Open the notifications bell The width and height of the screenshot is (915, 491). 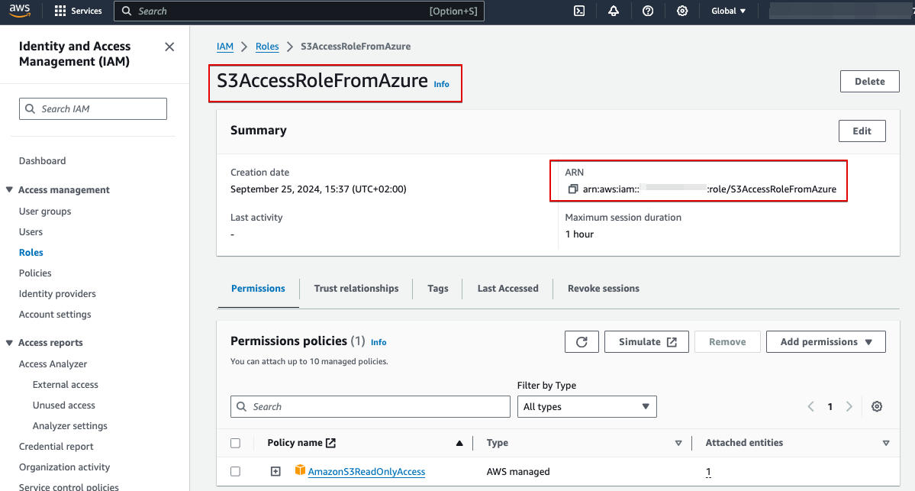point(614,11)
